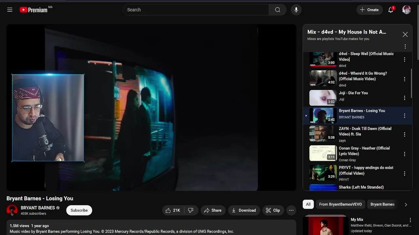The image size is (419, 235).
Task: Start voice search with microphone
Action: 296,10
